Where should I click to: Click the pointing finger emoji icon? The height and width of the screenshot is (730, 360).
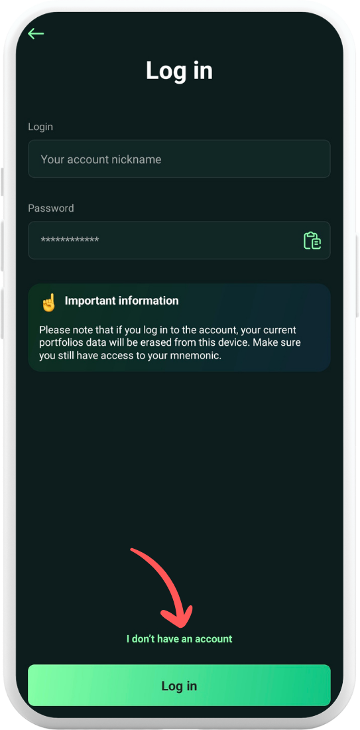click(x=48, y=302)
